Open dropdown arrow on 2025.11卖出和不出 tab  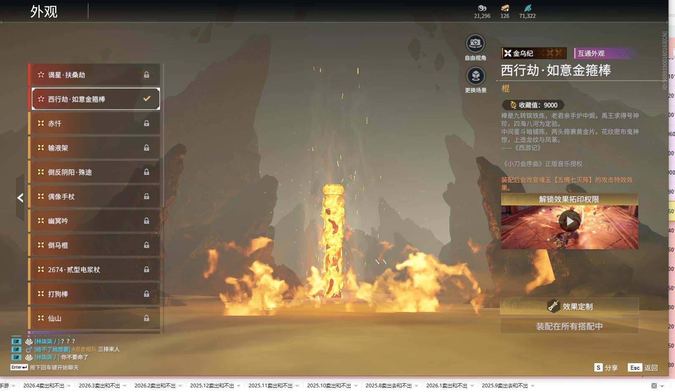(297, 385)
